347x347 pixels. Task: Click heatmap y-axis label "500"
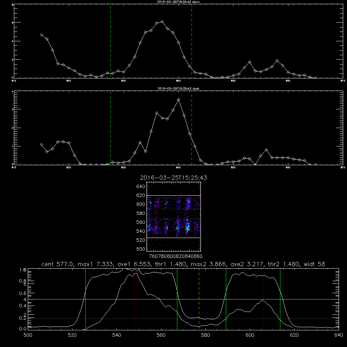point(141,249)
